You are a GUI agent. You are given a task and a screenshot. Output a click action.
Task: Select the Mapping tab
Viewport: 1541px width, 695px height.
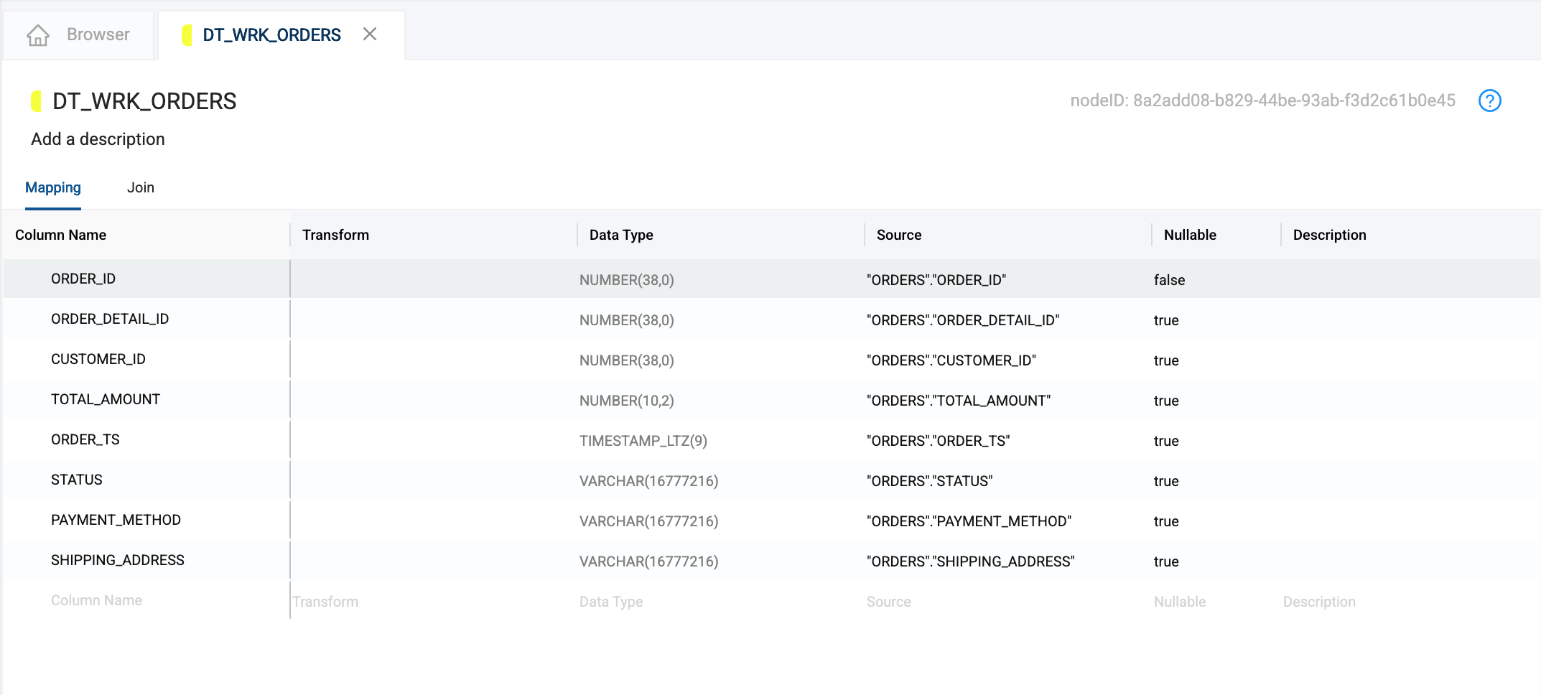pyautogui.click(x=53, y=188)
